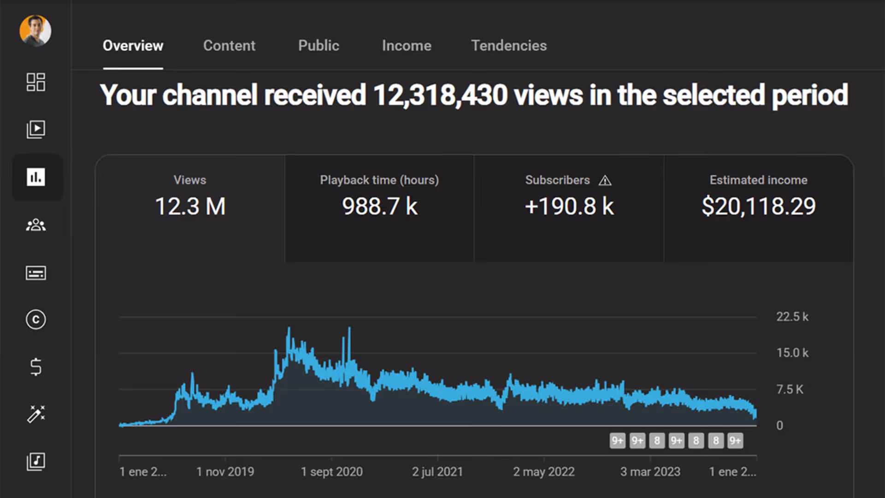Image resolution: width=885 pixels, height=498 pixels.
Task: Open the Estimated income metric card
Action: (758, 207)
